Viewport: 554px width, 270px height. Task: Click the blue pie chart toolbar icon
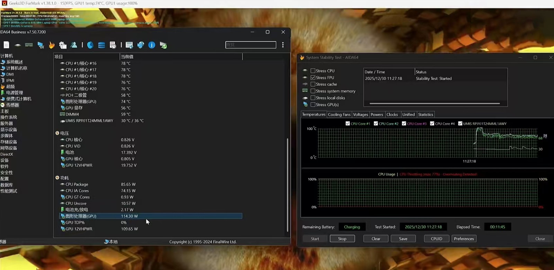(x=90, y=45)
